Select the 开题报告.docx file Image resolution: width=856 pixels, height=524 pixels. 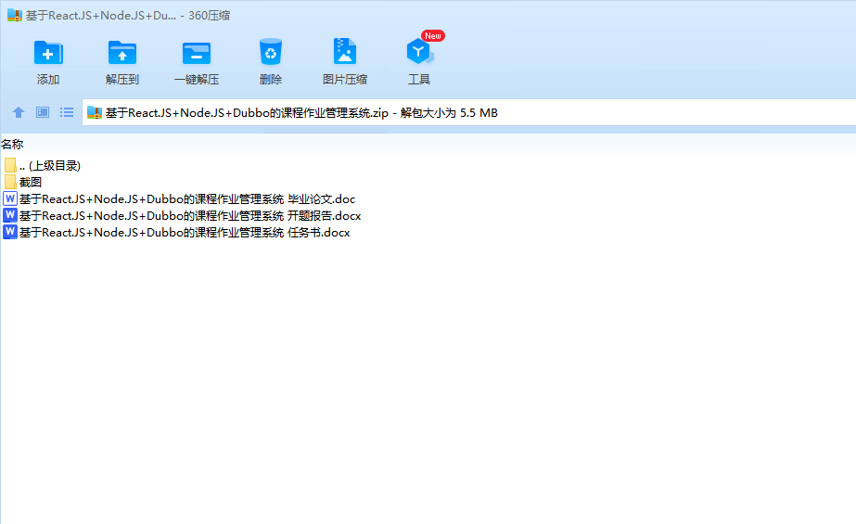(183, 215)
